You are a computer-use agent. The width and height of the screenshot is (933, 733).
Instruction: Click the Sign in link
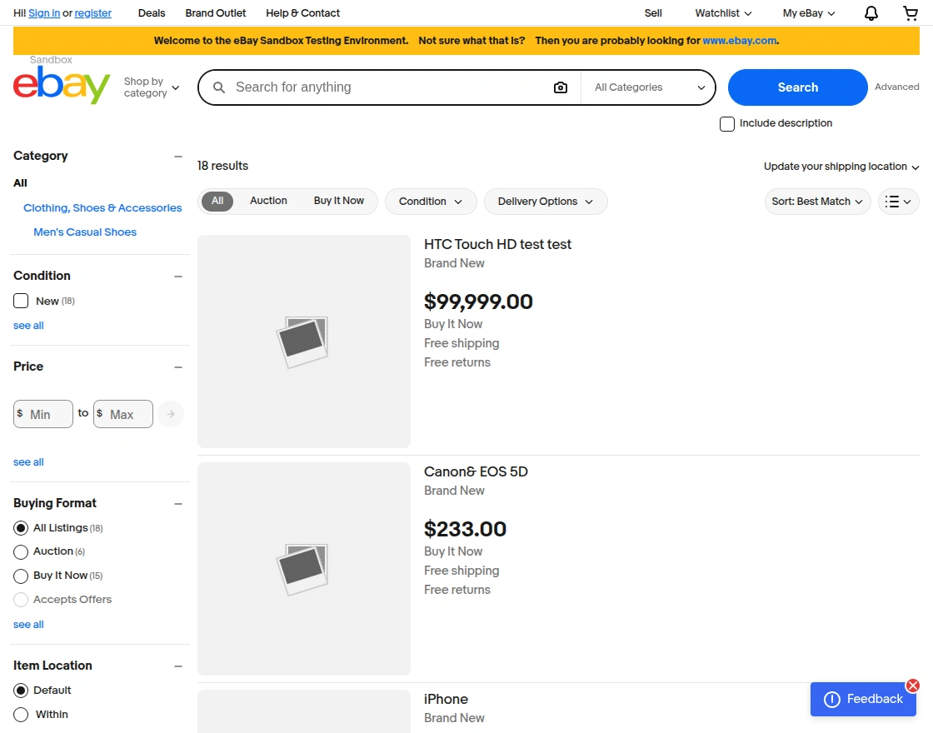coord(44,13)
